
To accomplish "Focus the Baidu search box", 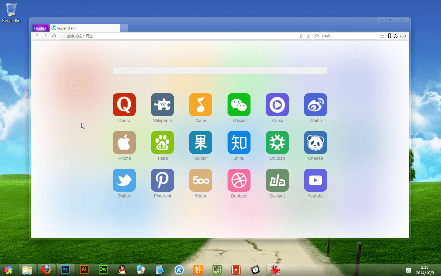I will pos(349,36).
